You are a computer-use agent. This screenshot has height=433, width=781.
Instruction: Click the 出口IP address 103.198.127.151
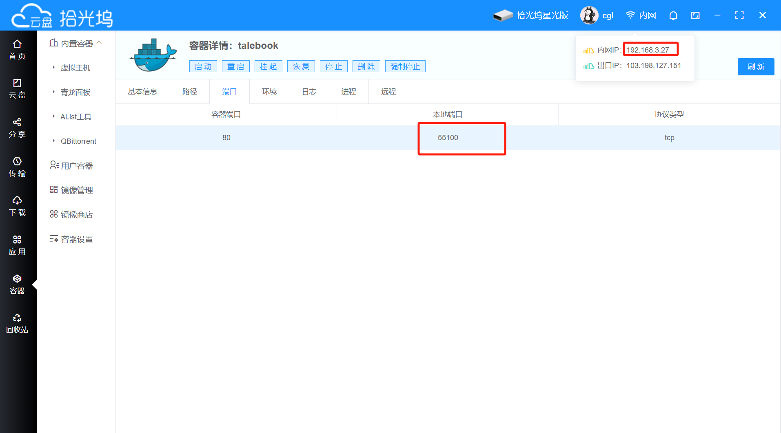(x=654, y=66)
